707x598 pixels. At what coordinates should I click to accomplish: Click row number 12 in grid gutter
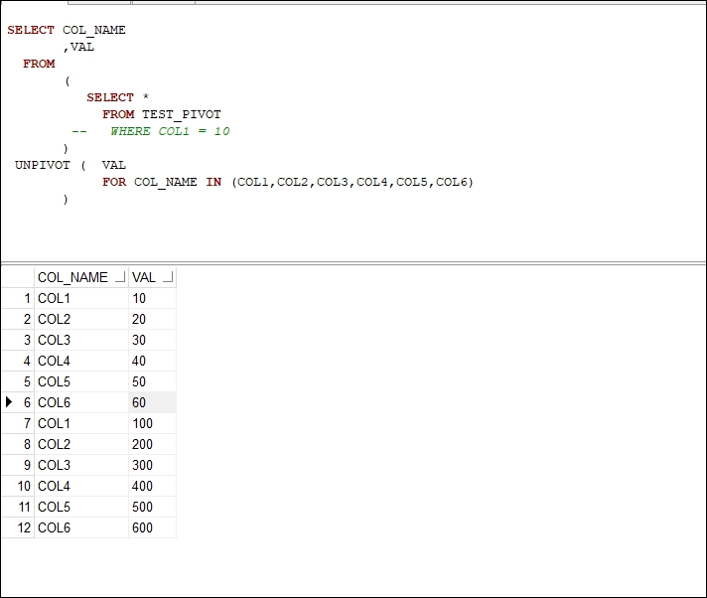(x=18, y=527)
